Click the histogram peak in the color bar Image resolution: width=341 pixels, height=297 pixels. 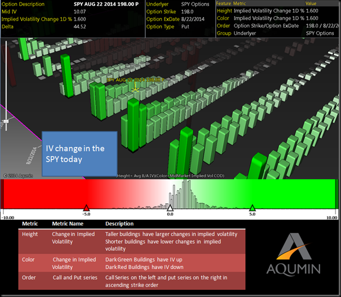click(x=185, y=193)
